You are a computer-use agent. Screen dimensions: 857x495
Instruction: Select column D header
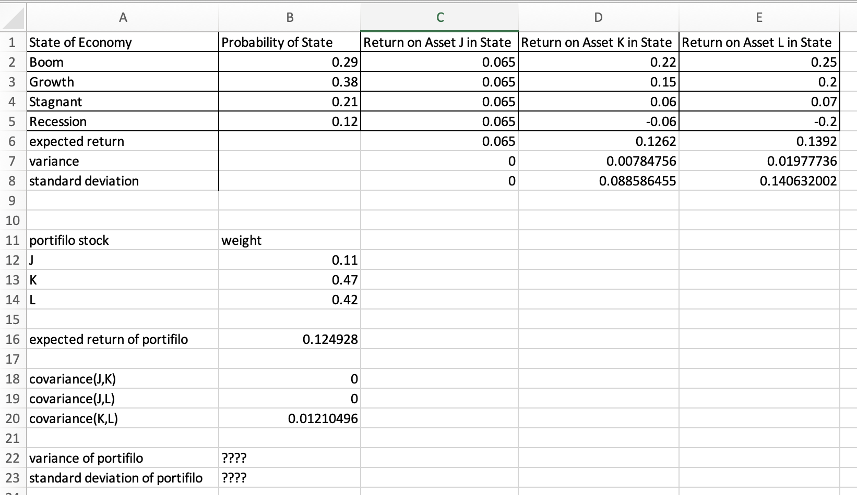tap(598, 17)
